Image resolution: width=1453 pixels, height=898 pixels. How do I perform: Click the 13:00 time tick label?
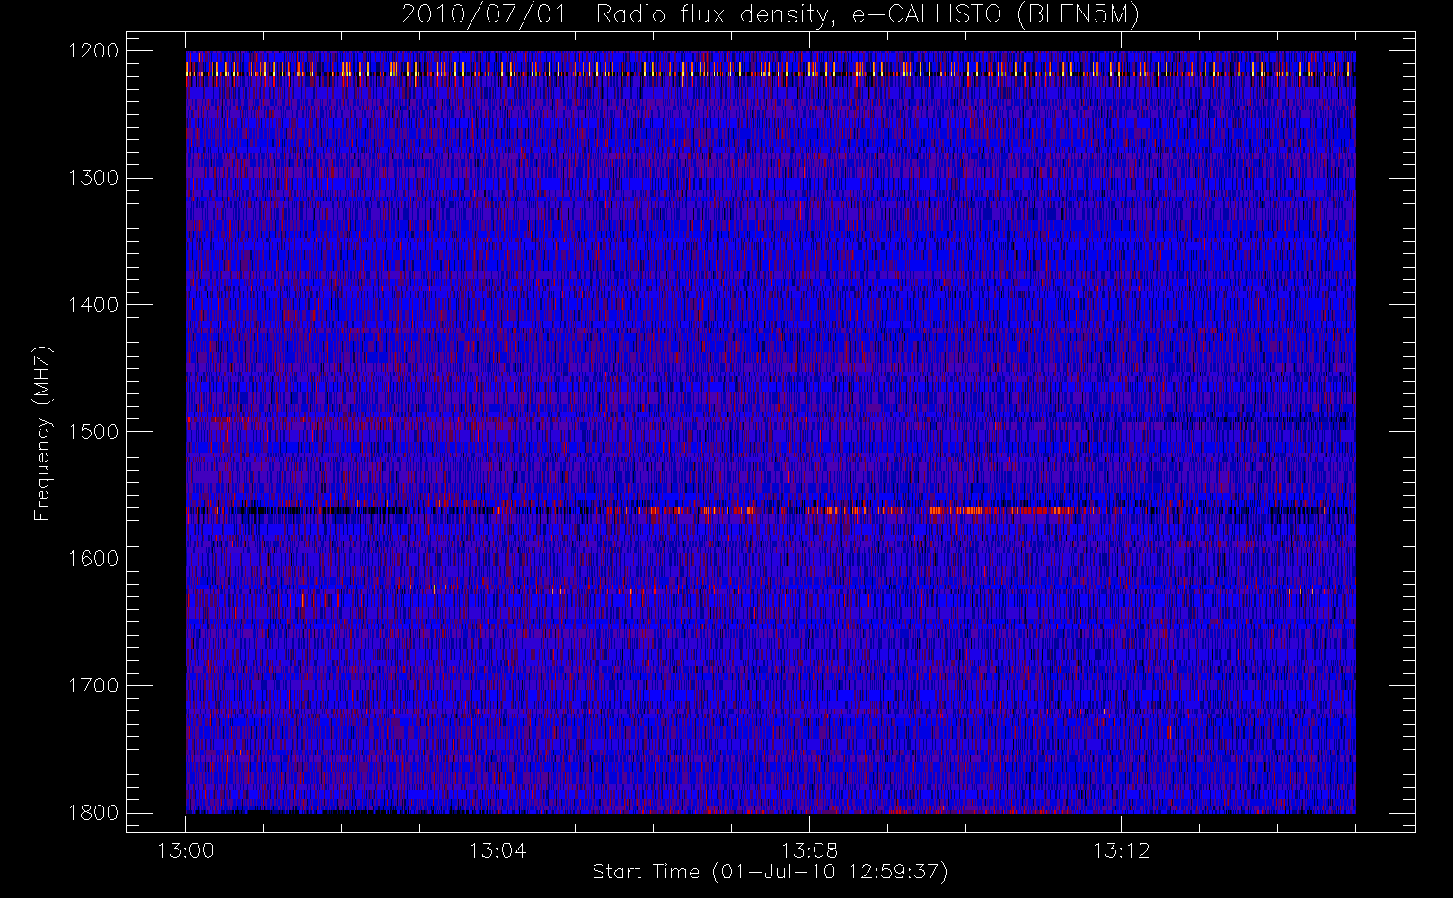click(x=186, y=850)
